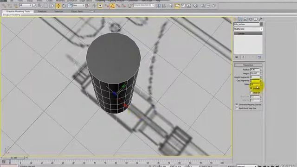Click Configure Modifier Sets icon

pyautogui.click(x=259, y=57)
